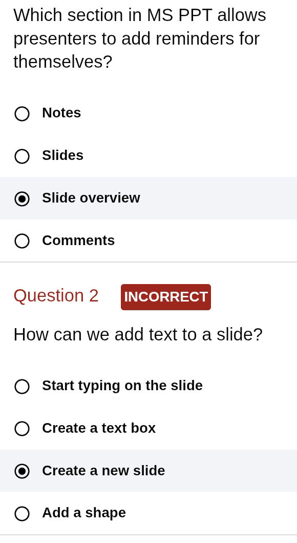The width and height of the screenshot is (297, 543).
Task: Click the Notes answer label text
Action: 61,113
